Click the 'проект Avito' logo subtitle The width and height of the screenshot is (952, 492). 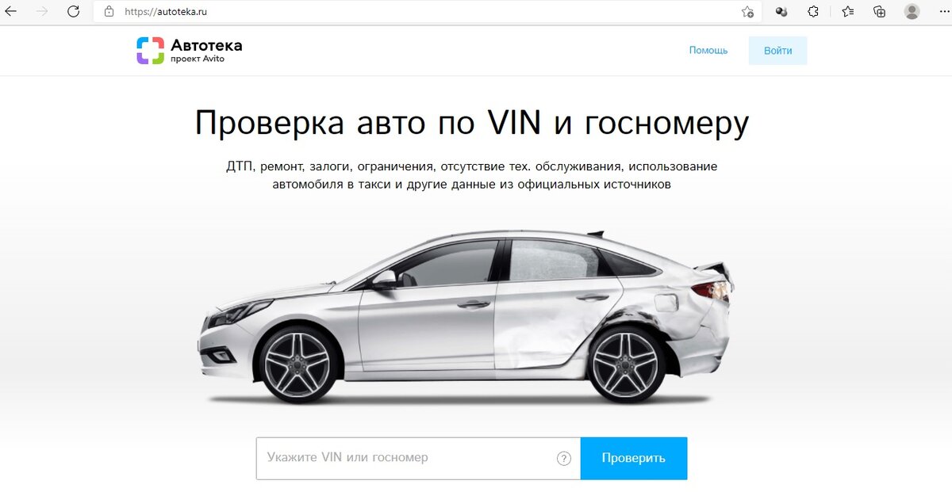click(198, 59)
